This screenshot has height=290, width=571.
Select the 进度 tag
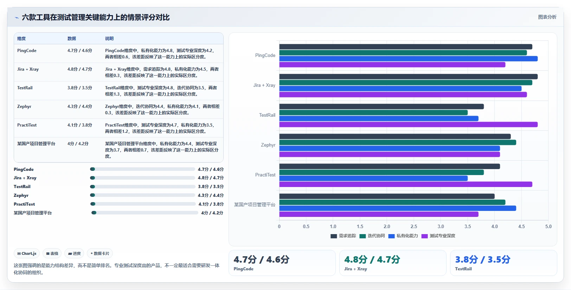point(74,253)
